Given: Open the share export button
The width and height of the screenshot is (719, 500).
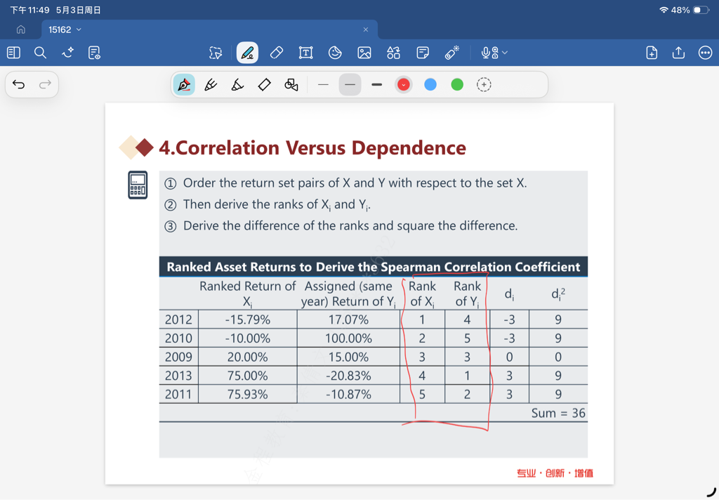Looking at the screenshot, I should point(678,53).
